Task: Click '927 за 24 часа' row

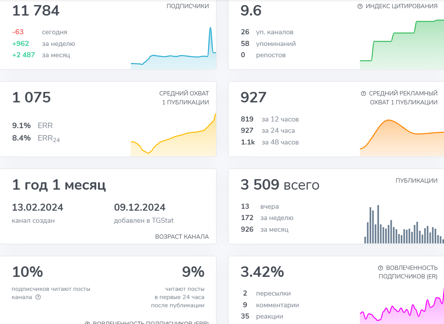Action: tap(268, 130)
